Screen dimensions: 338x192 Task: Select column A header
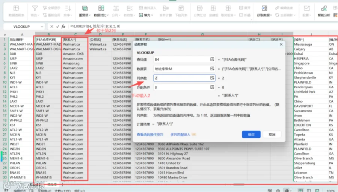tap(22, 34)
